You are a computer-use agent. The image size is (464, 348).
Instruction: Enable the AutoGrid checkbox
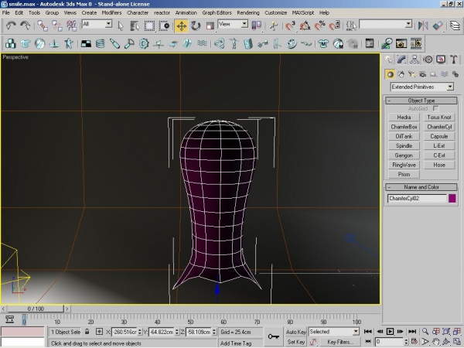(435, 108)
